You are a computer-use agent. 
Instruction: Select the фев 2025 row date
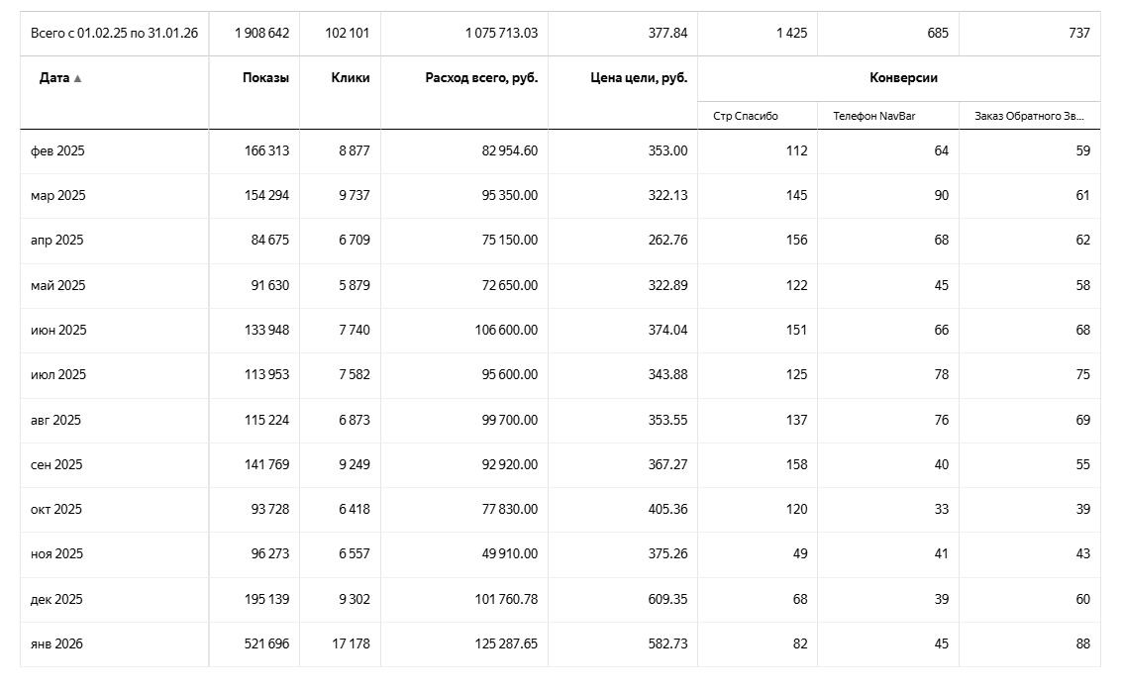[x=57, y=151]
